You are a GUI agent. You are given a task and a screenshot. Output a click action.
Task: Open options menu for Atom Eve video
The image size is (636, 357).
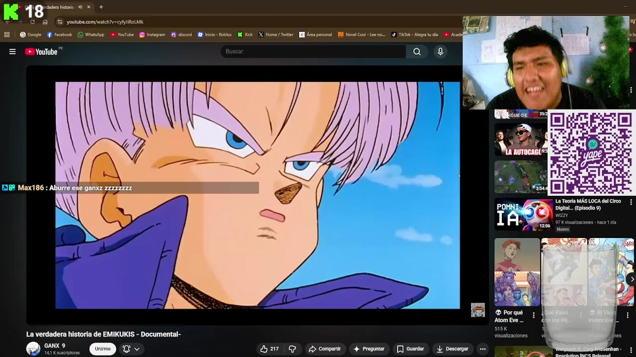click(x=534, y=315)
